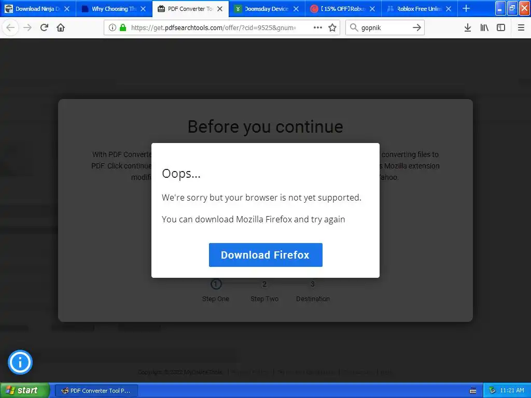
Task: Click the Windows start button
Action: (25, 390)
